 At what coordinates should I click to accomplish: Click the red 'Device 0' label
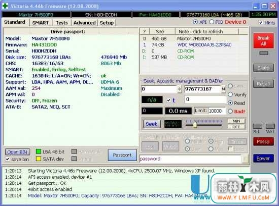[x=235, y=22]
